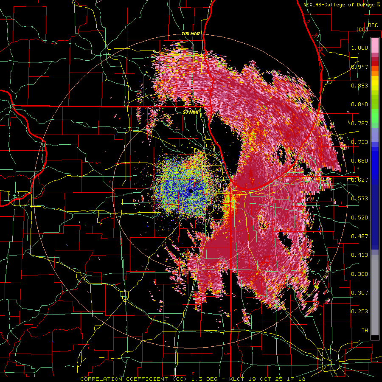Select the 0.467 legend value

click(360, 236)
